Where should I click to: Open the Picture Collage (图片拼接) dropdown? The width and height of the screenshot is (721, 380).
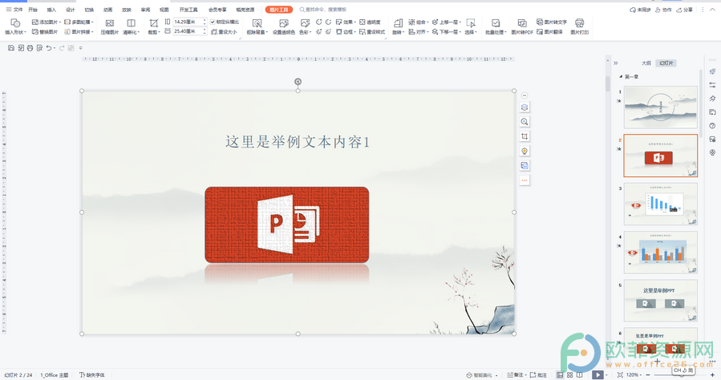[79, 32]
